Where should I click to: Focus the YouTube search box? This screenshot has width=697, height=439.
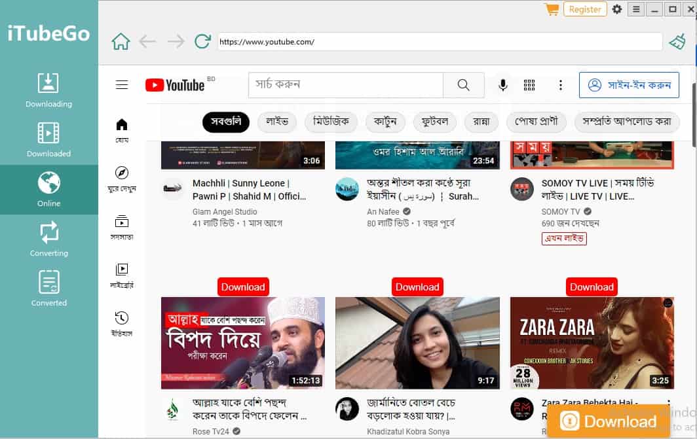point(346,85)
